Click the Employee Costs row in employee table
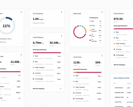 (123, 93)
